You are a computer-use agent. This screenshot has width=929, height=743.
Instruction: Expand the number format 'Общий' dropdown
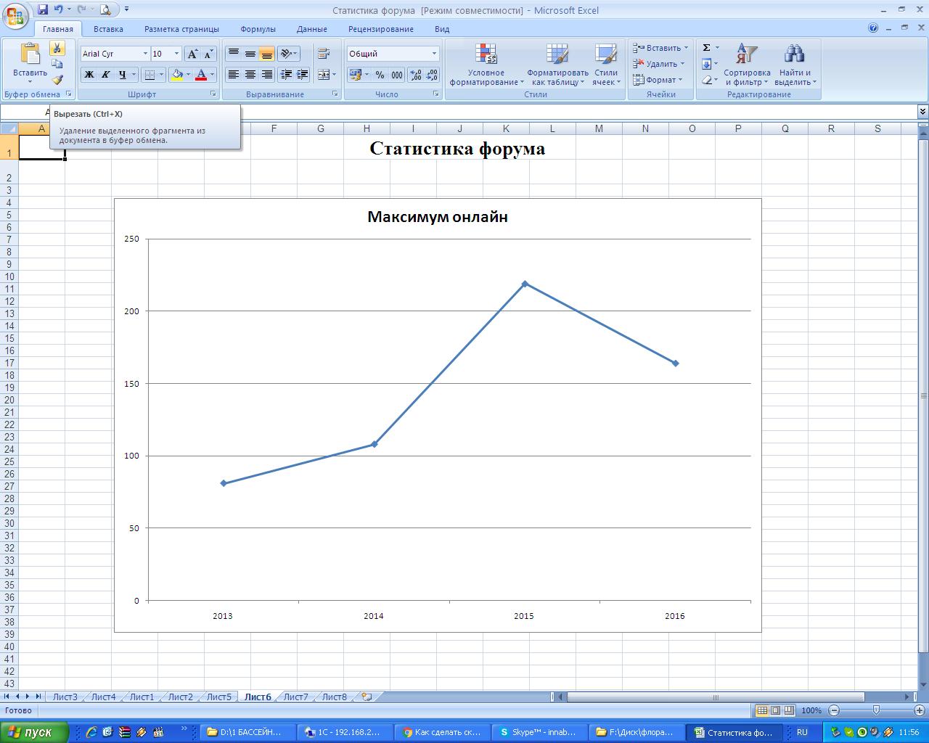(x=434, y=54)
